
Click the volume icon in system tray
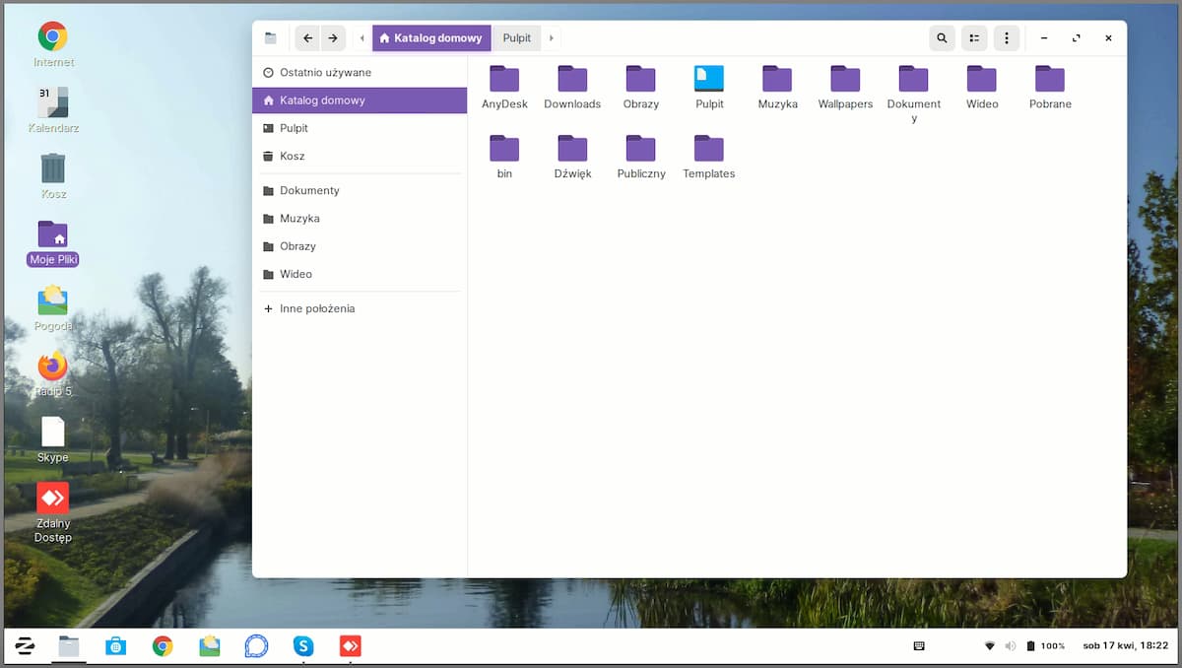1010,646
